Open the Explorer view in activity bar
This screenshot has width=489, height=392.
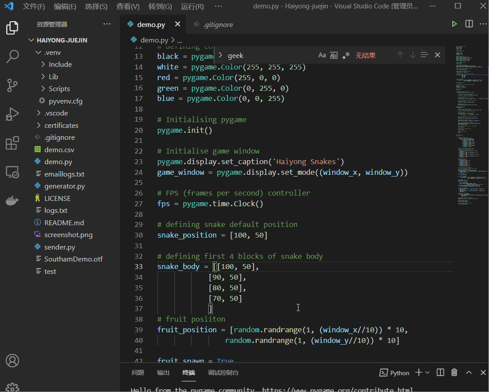click(x=12, y=28)
